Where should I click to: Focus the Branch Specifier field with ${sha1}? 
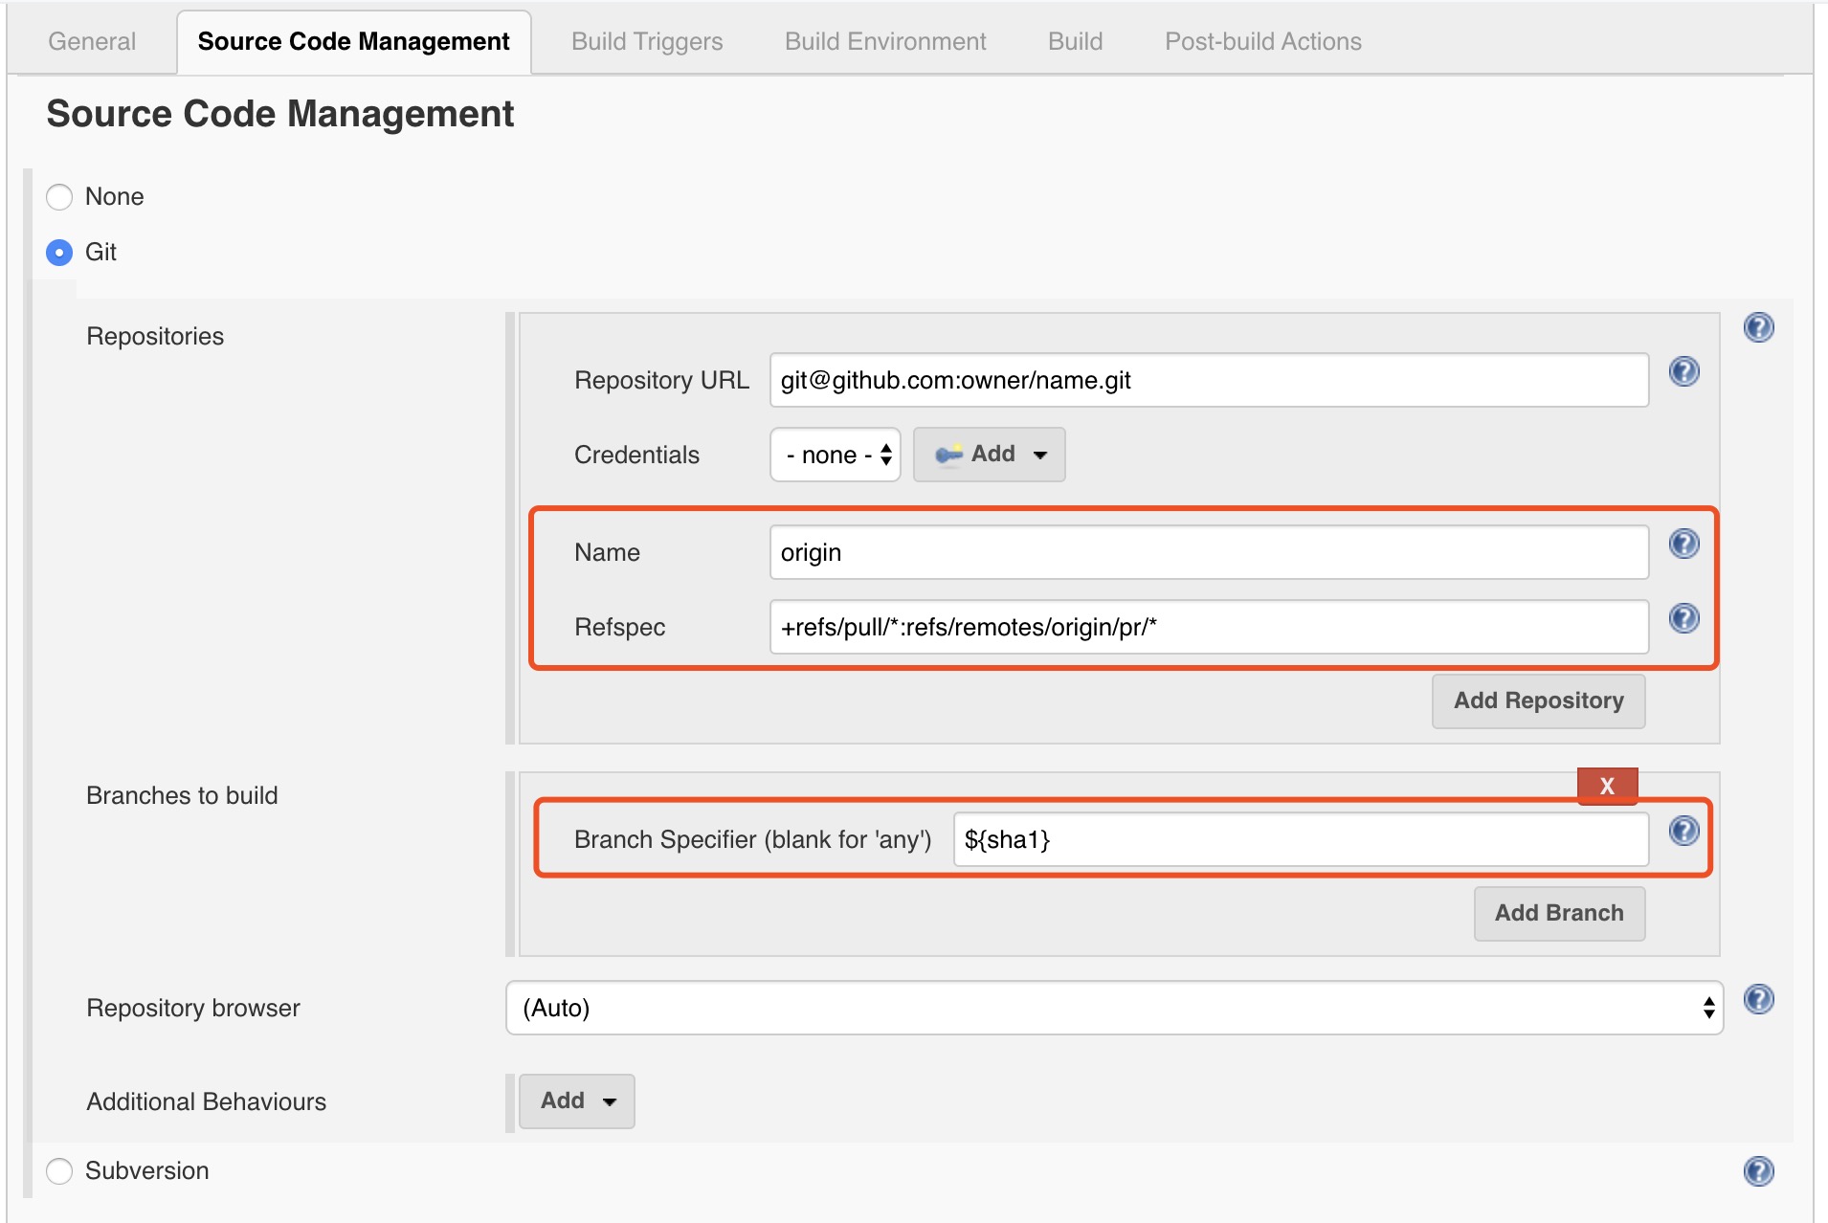[1301, 839]
